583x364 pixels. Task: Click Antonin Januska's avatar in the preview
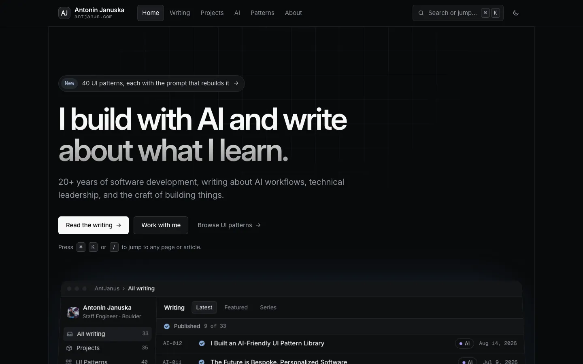pos(73,312)
